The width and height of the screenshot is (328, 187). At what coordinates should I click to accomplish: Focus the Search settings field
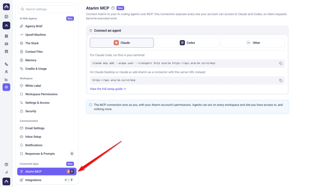(47, 9)
